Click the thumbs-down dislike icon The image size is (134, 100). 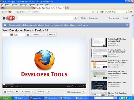click(x=17, y=92)
